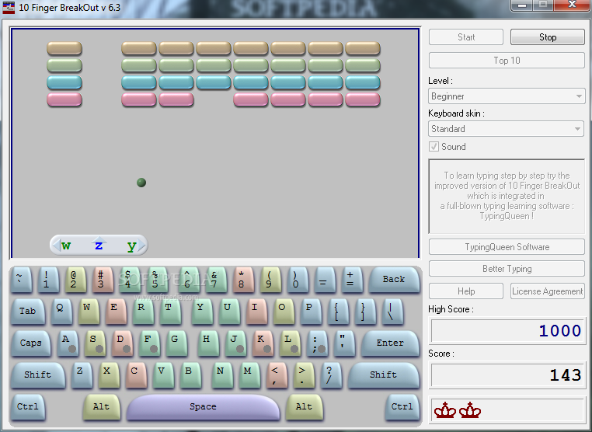Image resolution: width=592 pixels, height=432 pixels.
Task: Click the Better Typing button
Action: (507, 269)
